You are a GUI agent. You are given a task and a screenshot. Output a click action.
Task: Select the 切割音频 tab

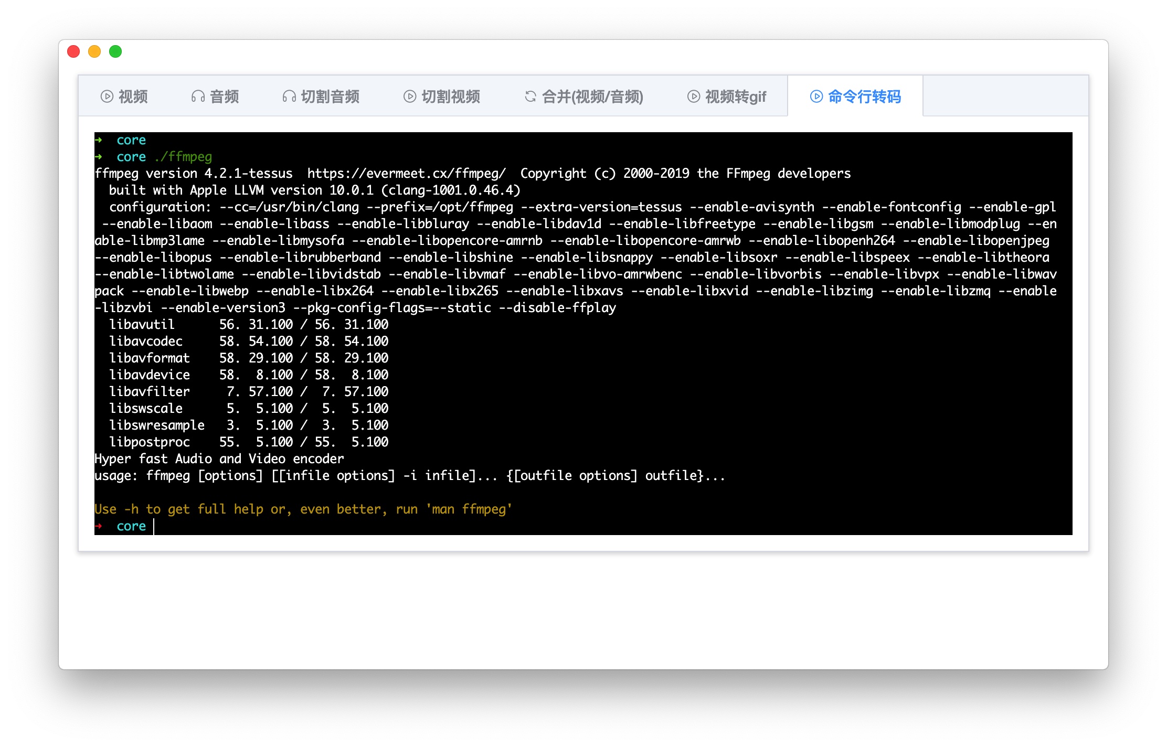pyautogui.click(x=330, y=97)
